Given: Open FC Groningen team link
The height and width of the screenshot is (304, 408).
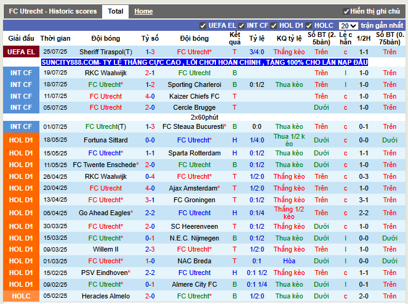Looking at the screenshot, I should tap(194, 200).
